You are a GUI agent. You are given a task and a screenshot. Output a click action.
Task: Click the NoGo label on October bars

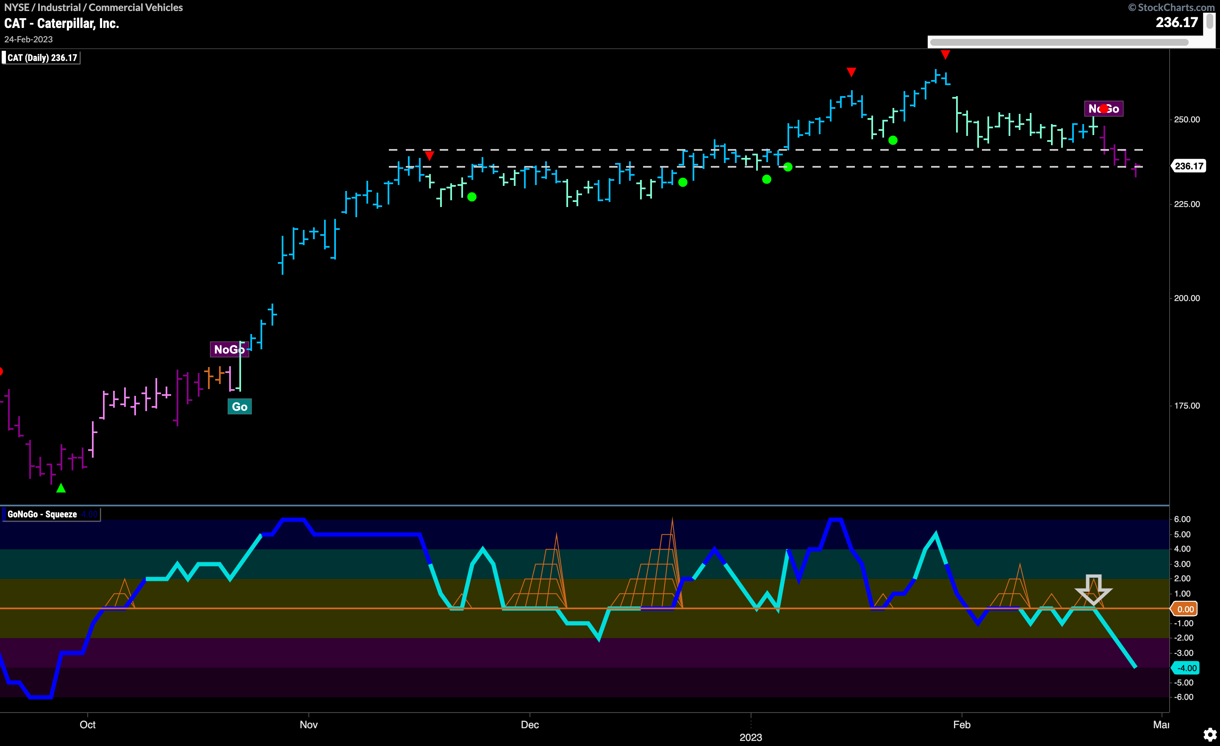229,349
